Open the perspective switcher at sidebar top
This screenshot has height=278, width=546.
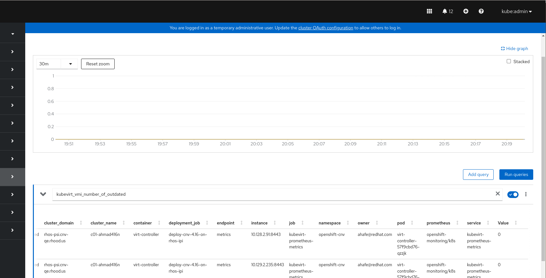tap(12, 34)
